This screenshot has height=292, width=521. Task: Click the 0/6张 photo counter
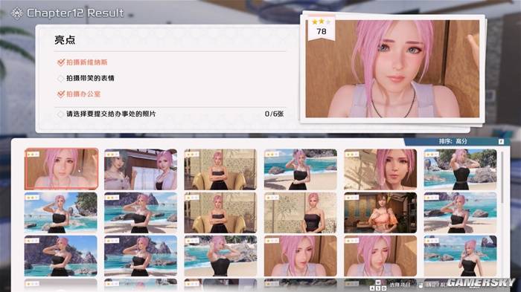[x=274, y=114]
